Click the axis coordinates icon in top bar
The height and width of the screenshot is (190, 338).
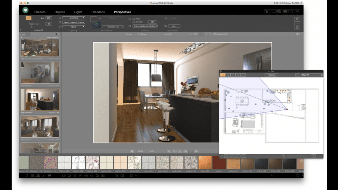tap(273, 11)
